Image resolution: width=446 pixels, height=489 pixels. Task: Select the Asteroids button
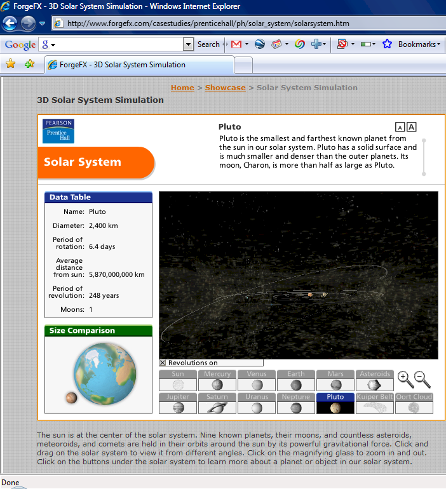[375, 380]
